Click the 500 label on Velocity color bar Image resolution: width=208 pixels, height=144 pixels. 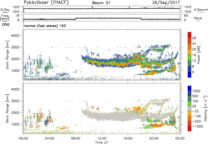click(195, 96)
